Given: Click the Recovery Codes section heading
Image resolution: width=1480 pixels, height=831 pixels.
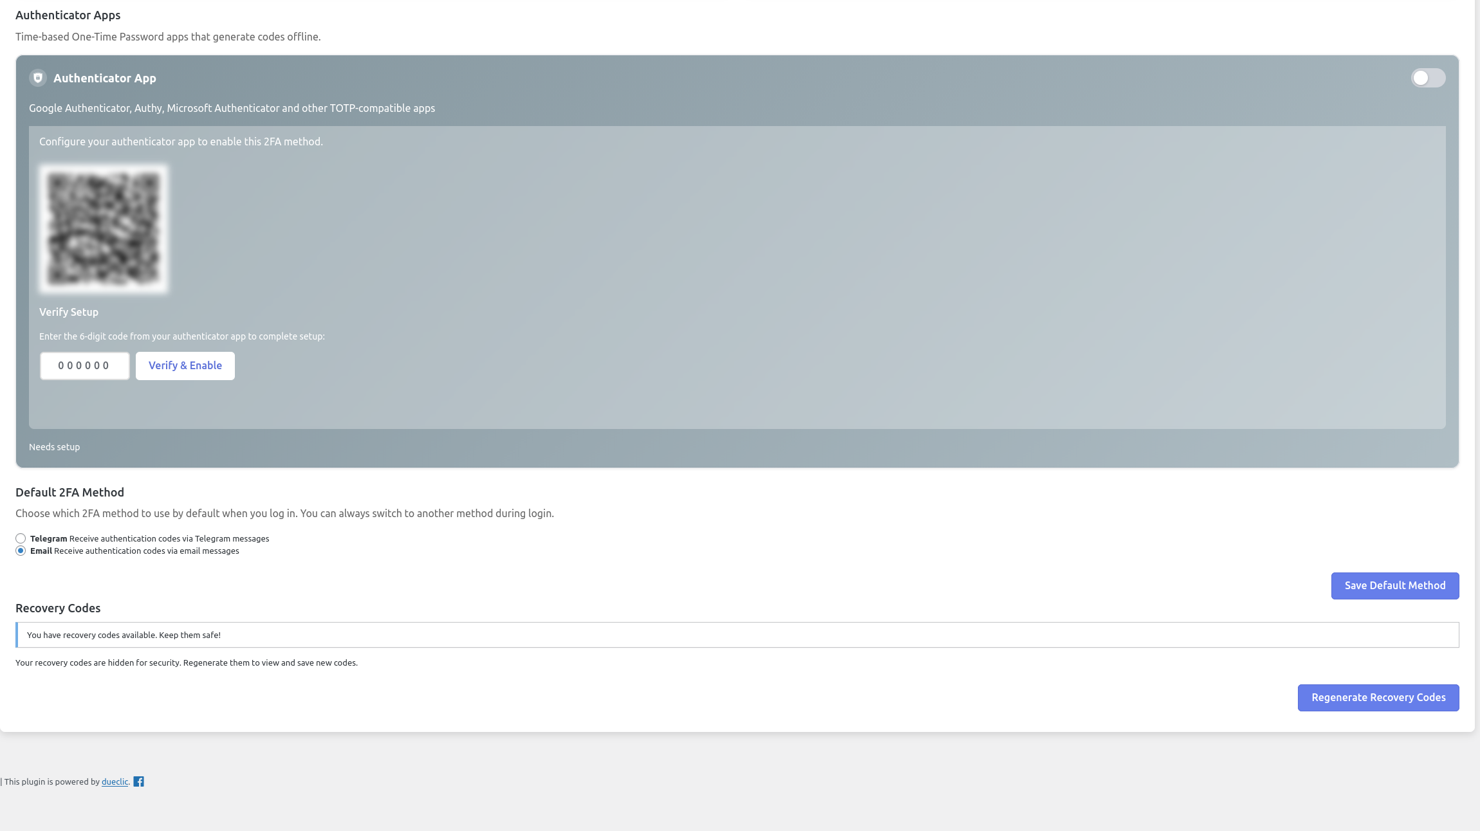Looking at the screenshot, I should point(57,608).
